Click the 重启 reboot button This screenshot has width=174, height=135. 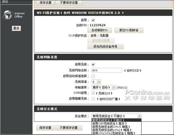pyautogui.click(x=16, y=28)
